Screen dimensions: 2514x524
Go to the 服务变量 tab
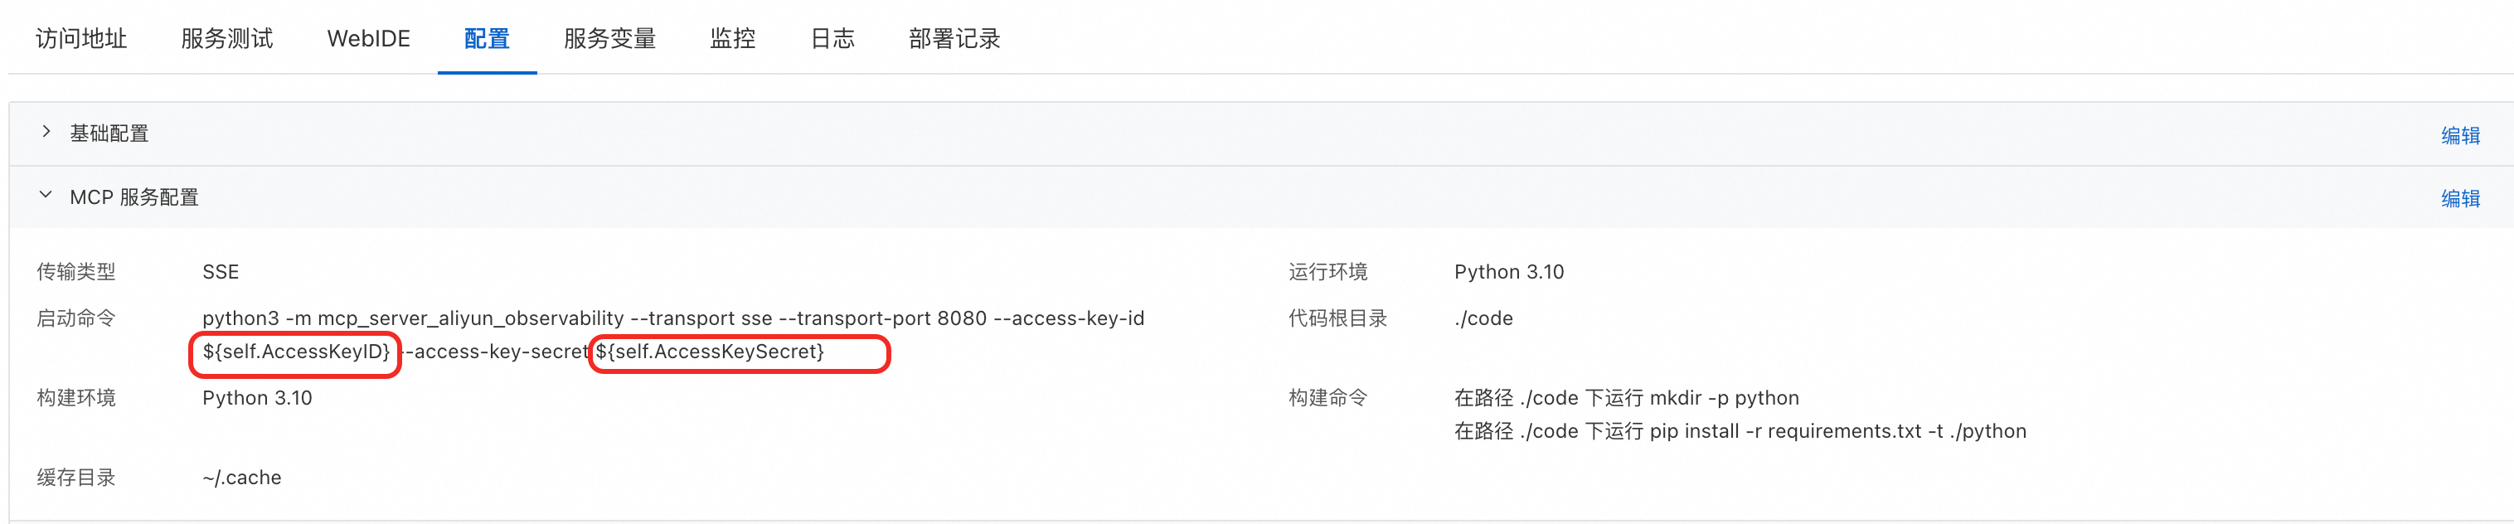tap(609, 38)
